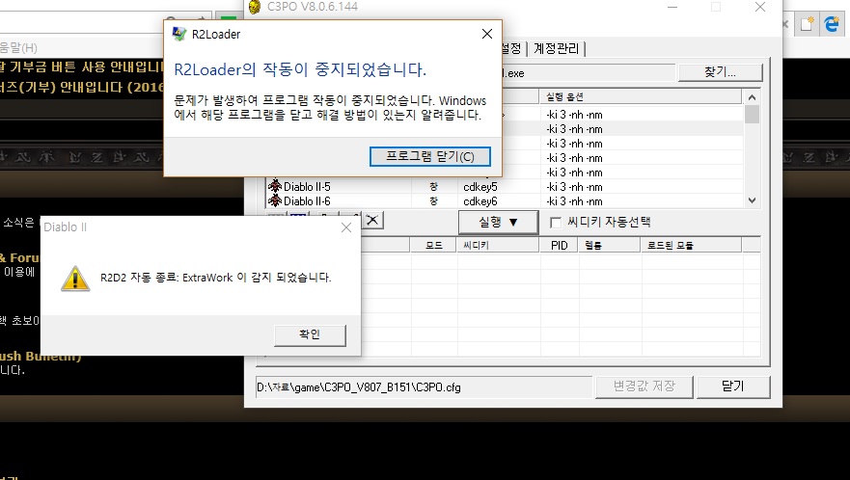Click the 창 mode cell for Diablo II-6
This screenshot has height=480, width=850.
(433, 201)
